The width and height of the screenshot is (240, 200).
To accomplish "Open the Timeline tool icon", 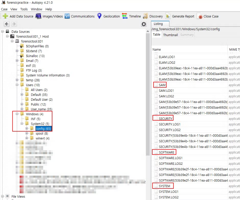I will pos(125,16).
